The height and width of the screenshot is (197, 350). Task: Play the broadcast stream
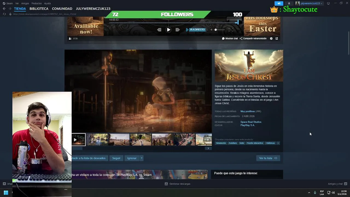(168, 30)
